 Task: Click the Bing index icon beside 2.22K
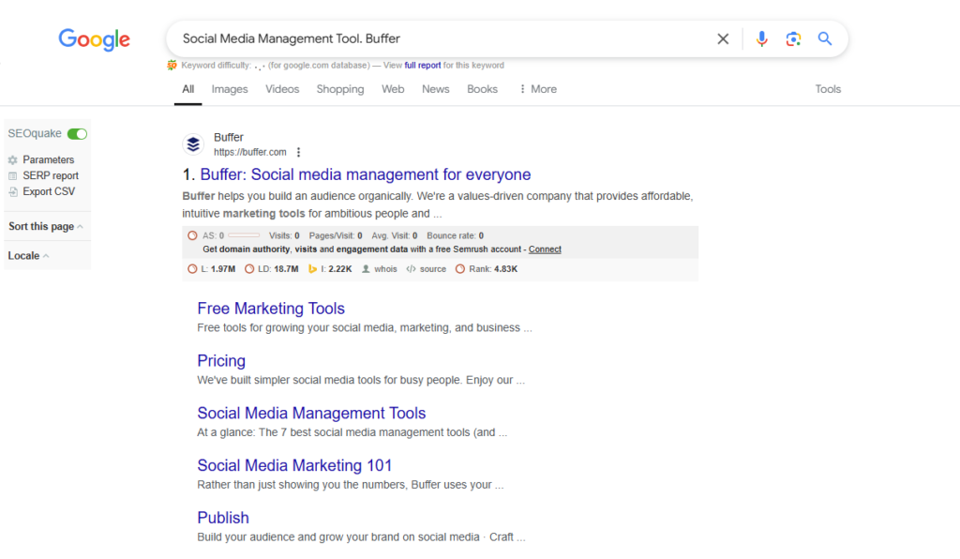click(x=312, y=269)
